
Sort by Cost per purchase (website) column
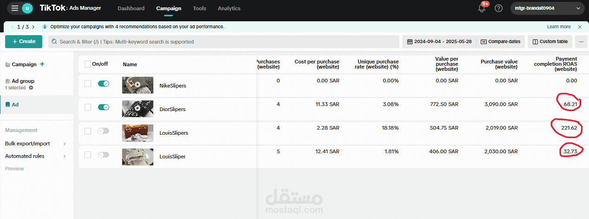[x=317, y=64]
